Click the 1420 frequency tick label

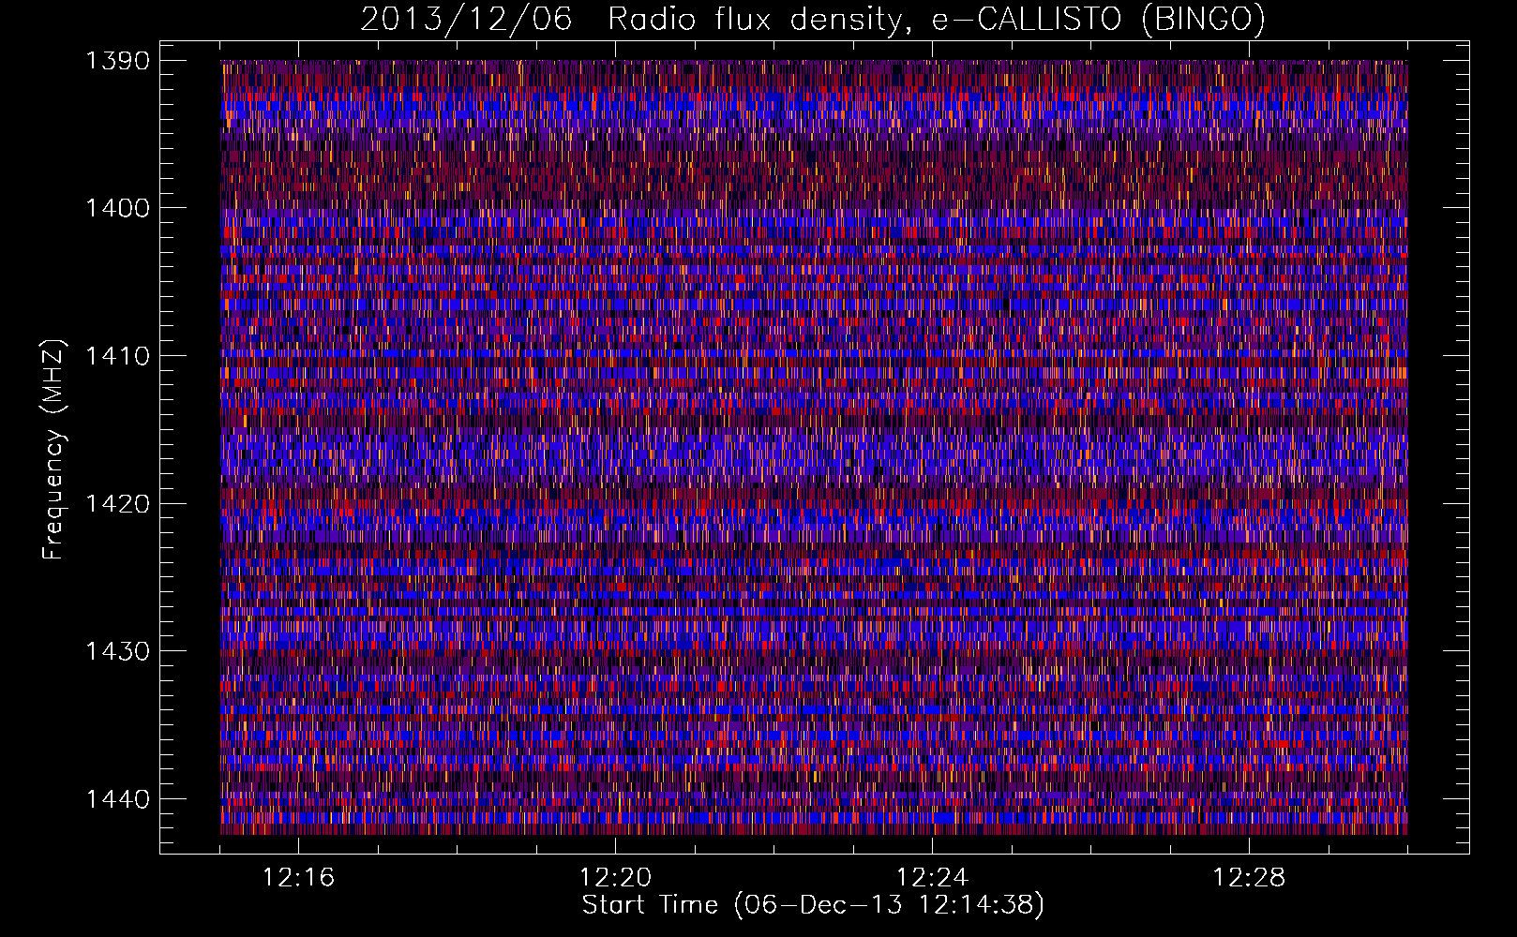118,504
